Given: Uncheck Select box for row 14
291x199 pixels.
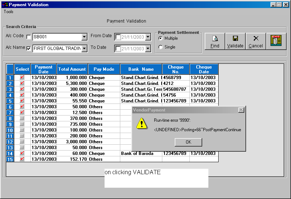Looking at the screenshot, I should point(22,153).
